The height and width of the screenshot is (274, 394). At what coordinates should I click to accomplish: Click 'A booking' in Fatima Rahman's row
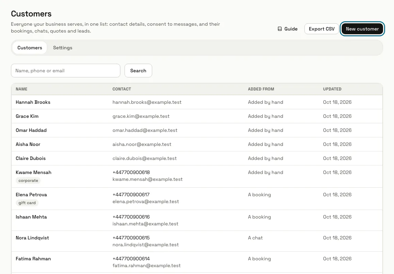(x=259, y=259)
